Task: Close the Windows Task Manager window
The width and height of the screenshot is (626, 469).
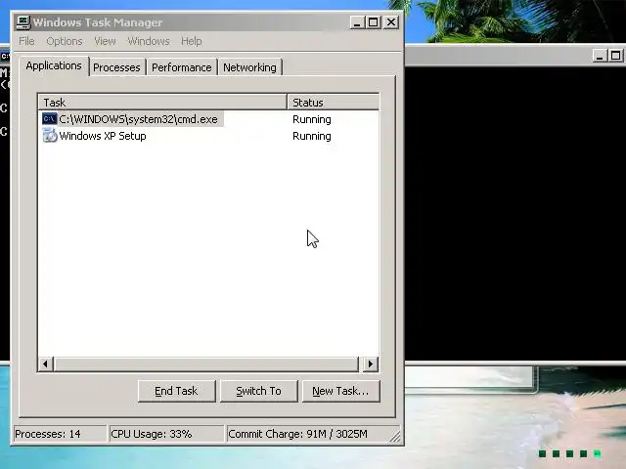Action: pyautogui.click(x=391, y=22)
